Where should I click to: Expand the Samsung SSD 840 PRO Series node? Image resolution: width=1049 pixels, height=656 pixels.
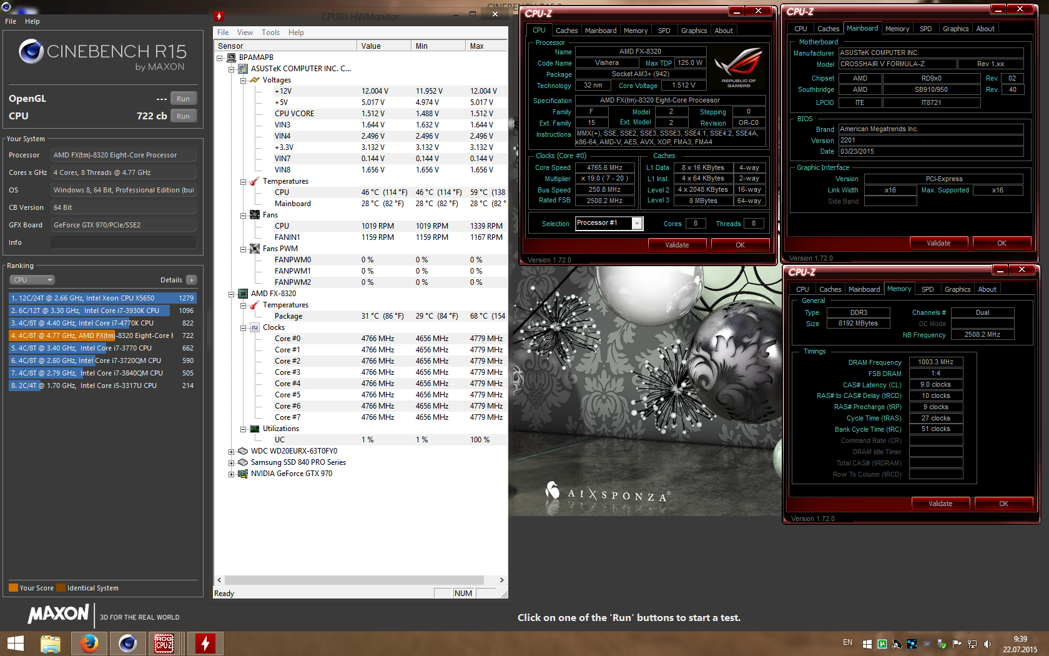232,463
